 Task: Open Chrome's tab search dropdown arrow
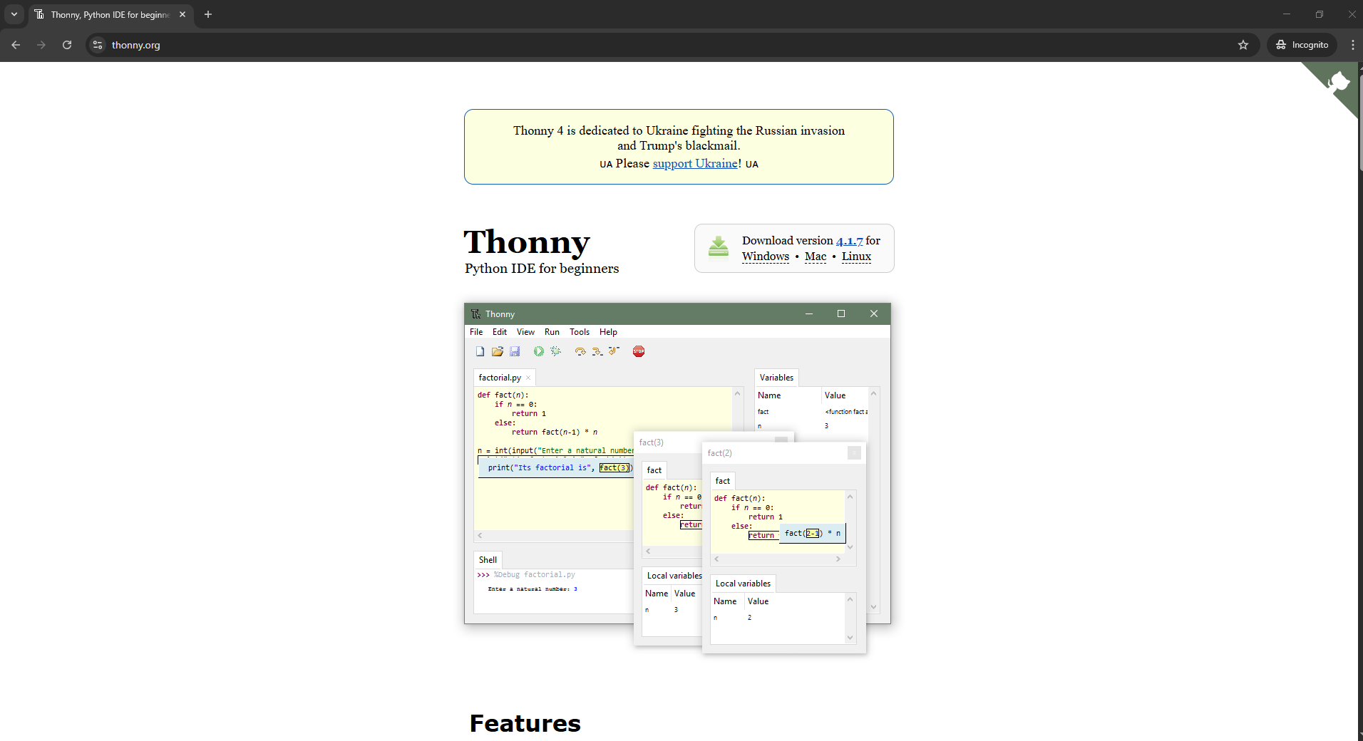click(14, 14)
